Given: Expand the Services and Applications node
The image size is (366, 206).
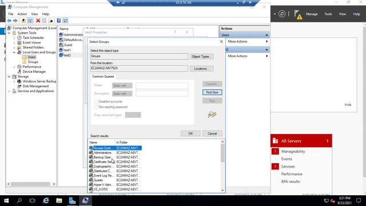Looking at the screenshot, I should click(x=9, y=91).
